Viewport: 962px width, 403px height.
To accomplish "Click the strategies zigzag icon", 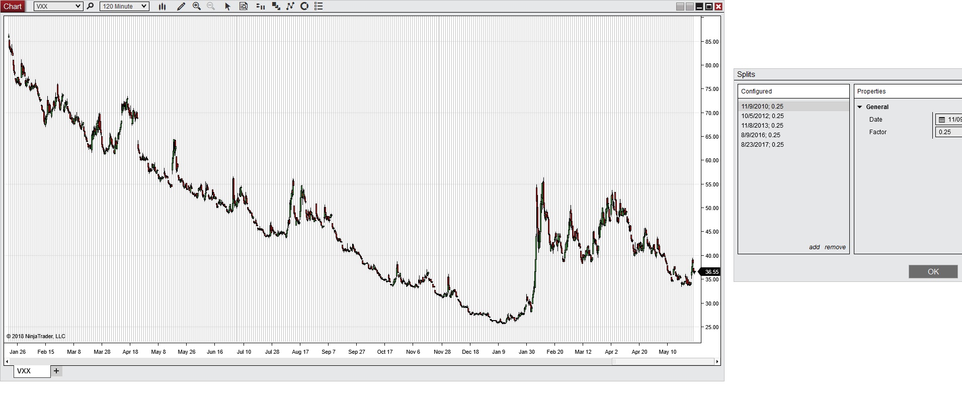I will (x=290, y=6).
